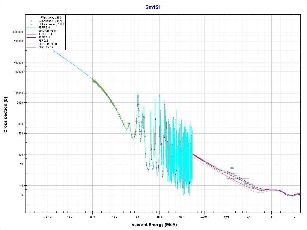Select the JEF 2.2 legend label
Viewport: 307px width, 230px height.
(x=43, y=40)
